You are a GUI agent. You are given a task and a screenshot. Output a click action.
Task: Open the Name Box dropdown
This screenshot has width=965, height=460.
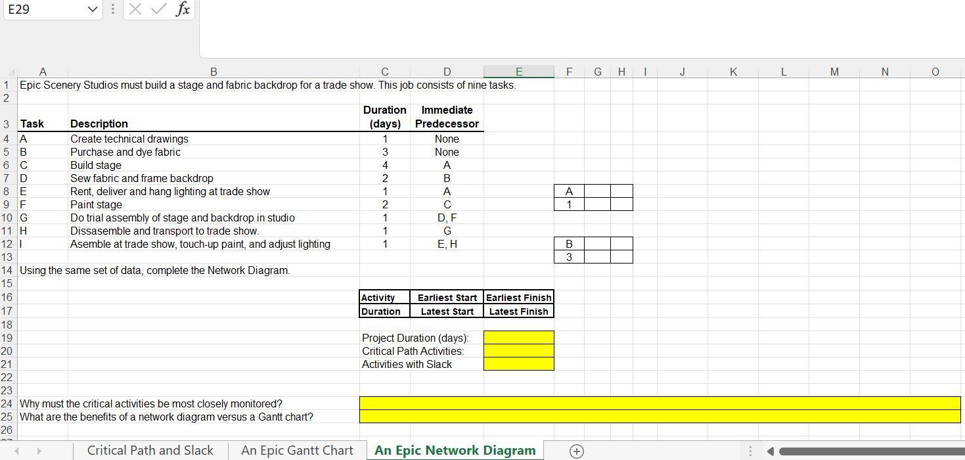(91, 10)
